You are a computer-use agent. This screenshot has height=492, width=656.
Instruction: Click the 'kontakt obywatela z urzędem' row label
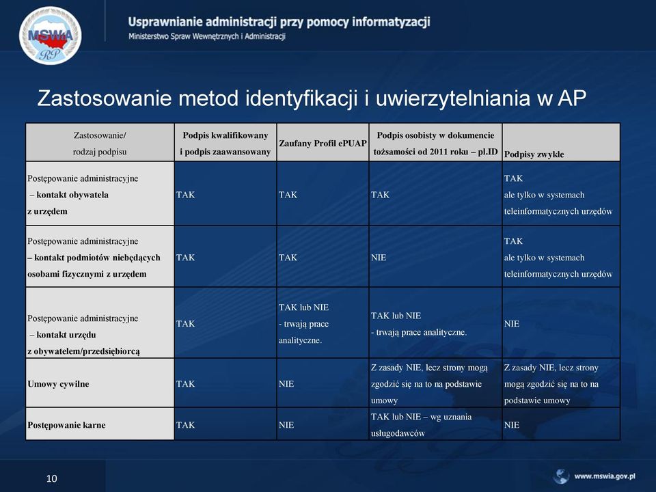(x=100, y=194)
